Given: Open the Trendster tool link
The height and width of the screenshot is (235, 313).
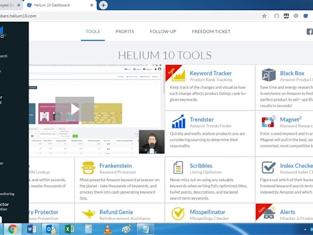Looking at the screenshot, I should (202, 119).
